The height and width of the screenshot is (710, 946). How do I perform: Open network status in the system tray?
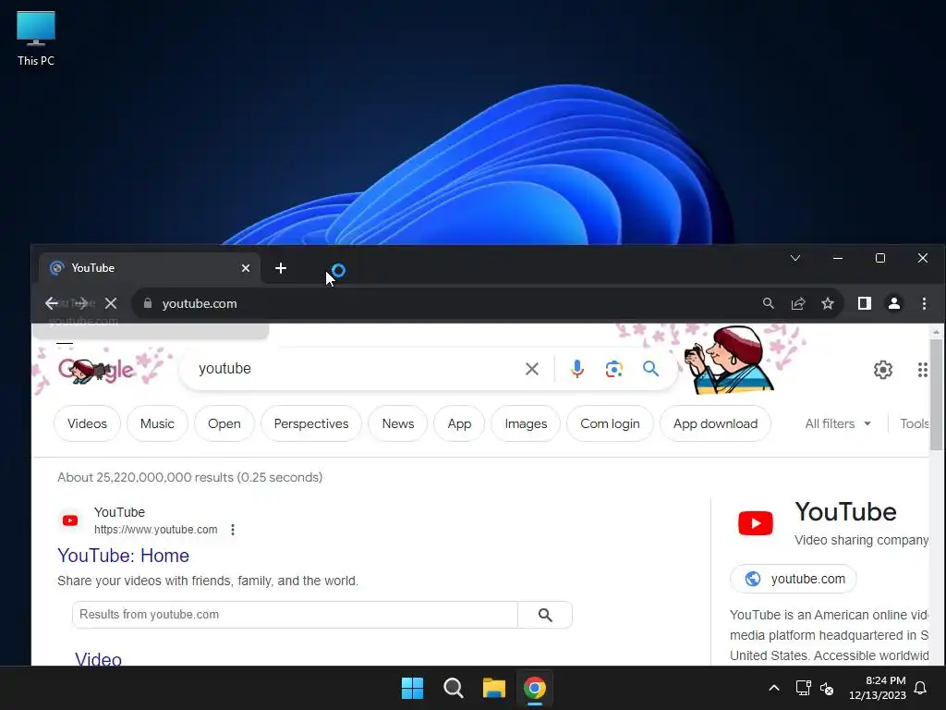coord(803,688)
